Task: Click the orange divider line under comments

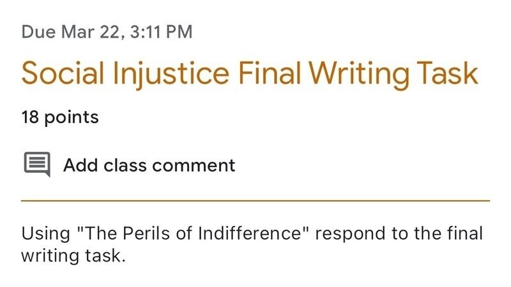Action: [256, 200]
